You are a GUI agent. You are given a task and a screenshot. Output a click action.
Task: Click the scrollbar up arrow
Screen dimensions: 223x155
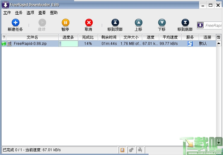tap(219, 43)
